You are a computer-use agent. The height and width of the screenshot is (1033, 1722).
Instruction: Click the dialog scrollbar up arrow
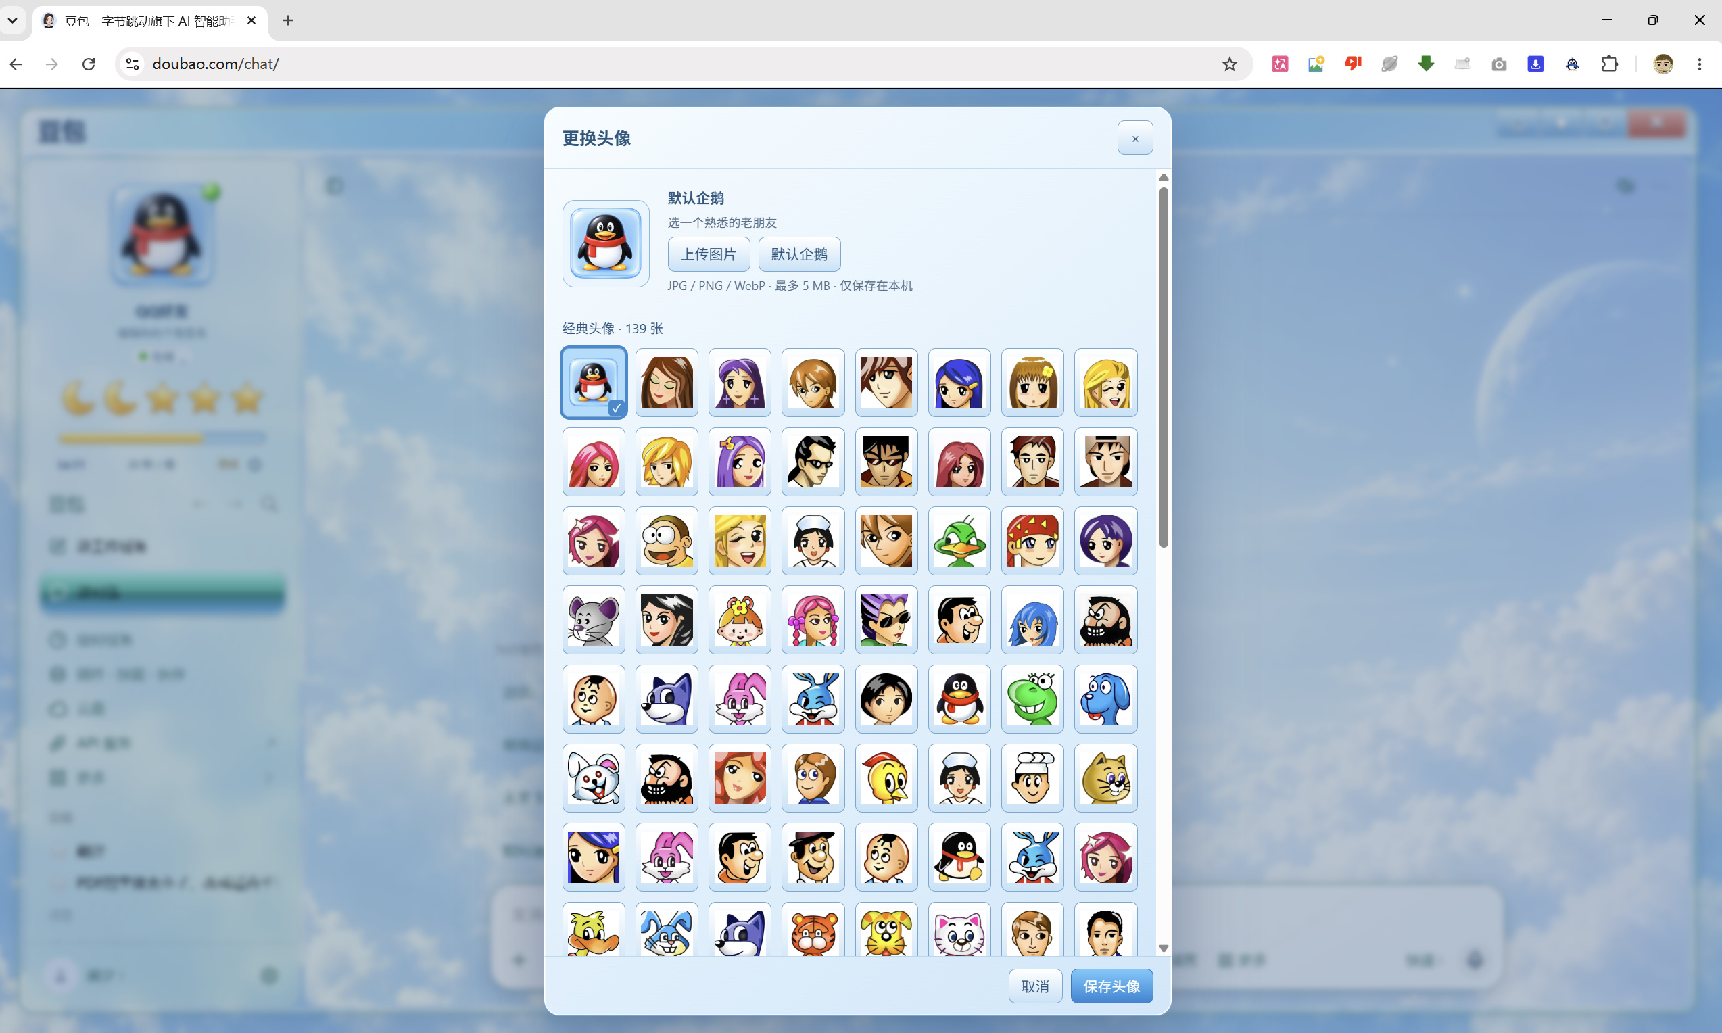pos(1163,178)
